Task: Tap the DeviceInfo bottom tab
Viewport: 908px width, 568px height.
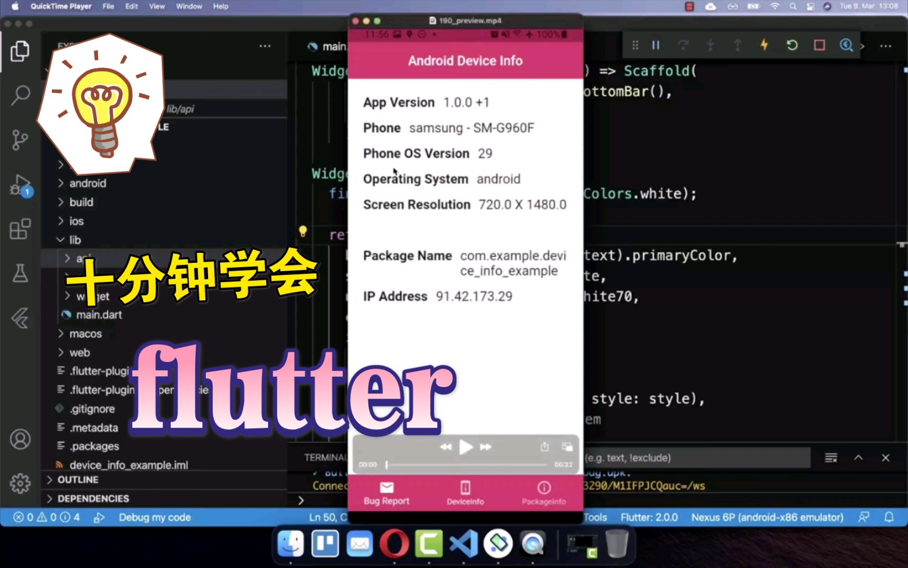Action: pyautogui.click(x=465, y=494)
